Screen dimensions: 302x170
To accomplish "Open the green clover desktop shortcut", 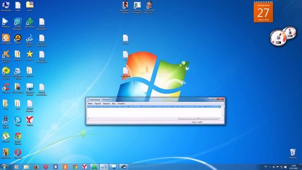I will (30, 23).
